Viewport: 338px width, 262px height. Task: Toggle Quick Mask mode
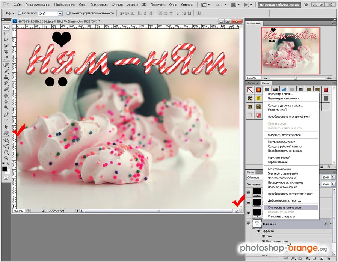6,178
